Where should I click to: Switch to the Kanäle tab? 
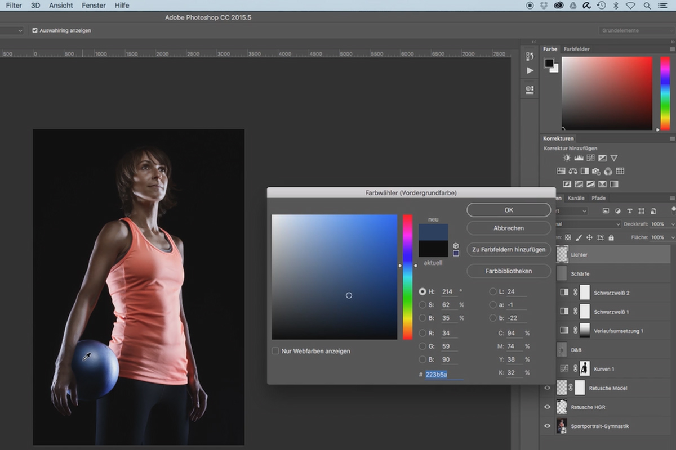576,198
